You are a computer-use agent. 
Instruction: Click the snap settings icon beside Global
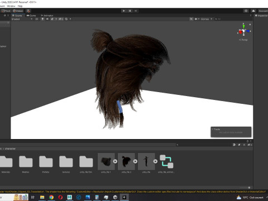coord(28,11)
